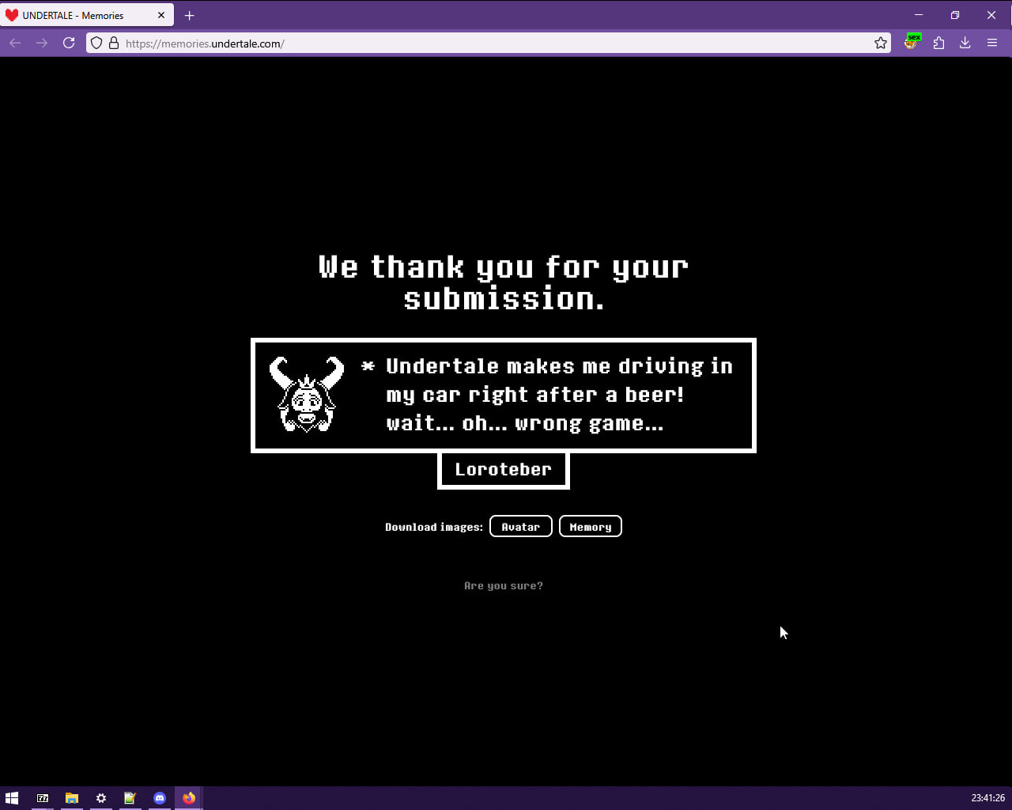Click the Firefox taskbar icon
The width and height of the screenshot is (1012, 810).
pos(189,798)
